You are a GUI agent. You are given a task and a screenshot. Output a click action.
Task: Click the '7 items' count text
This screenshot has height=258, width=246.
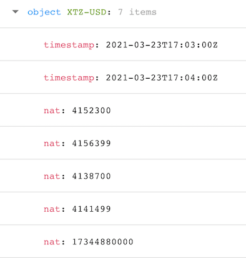click(x=137, y=12)
